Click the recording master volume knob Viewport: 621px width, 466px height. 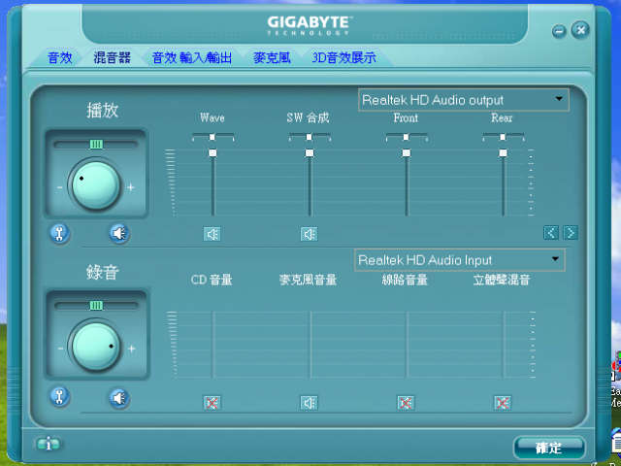pyautogui.click(x=95, y=347)
